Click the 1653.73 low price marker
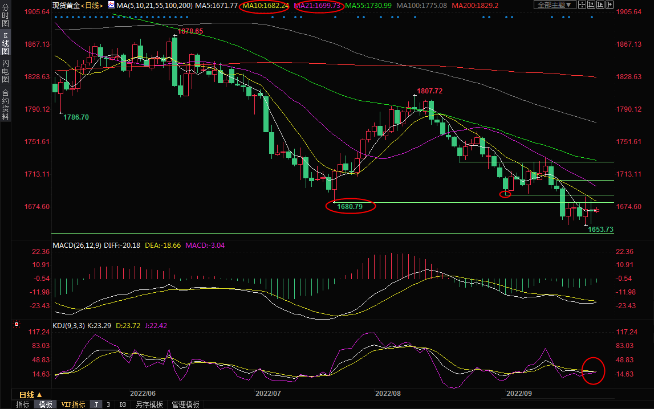Screen dimensions: 654x409 pos(600,229)
